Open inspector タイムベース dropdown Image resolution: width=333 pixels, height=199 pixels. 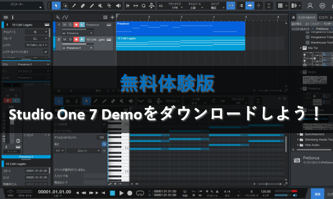tap(36, 32)
